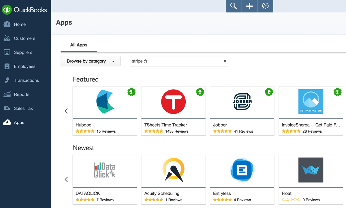Screen dimensions: 346x208
Task: Click the award badge on InvoiceSherpa card
Action: coord(337,92)
